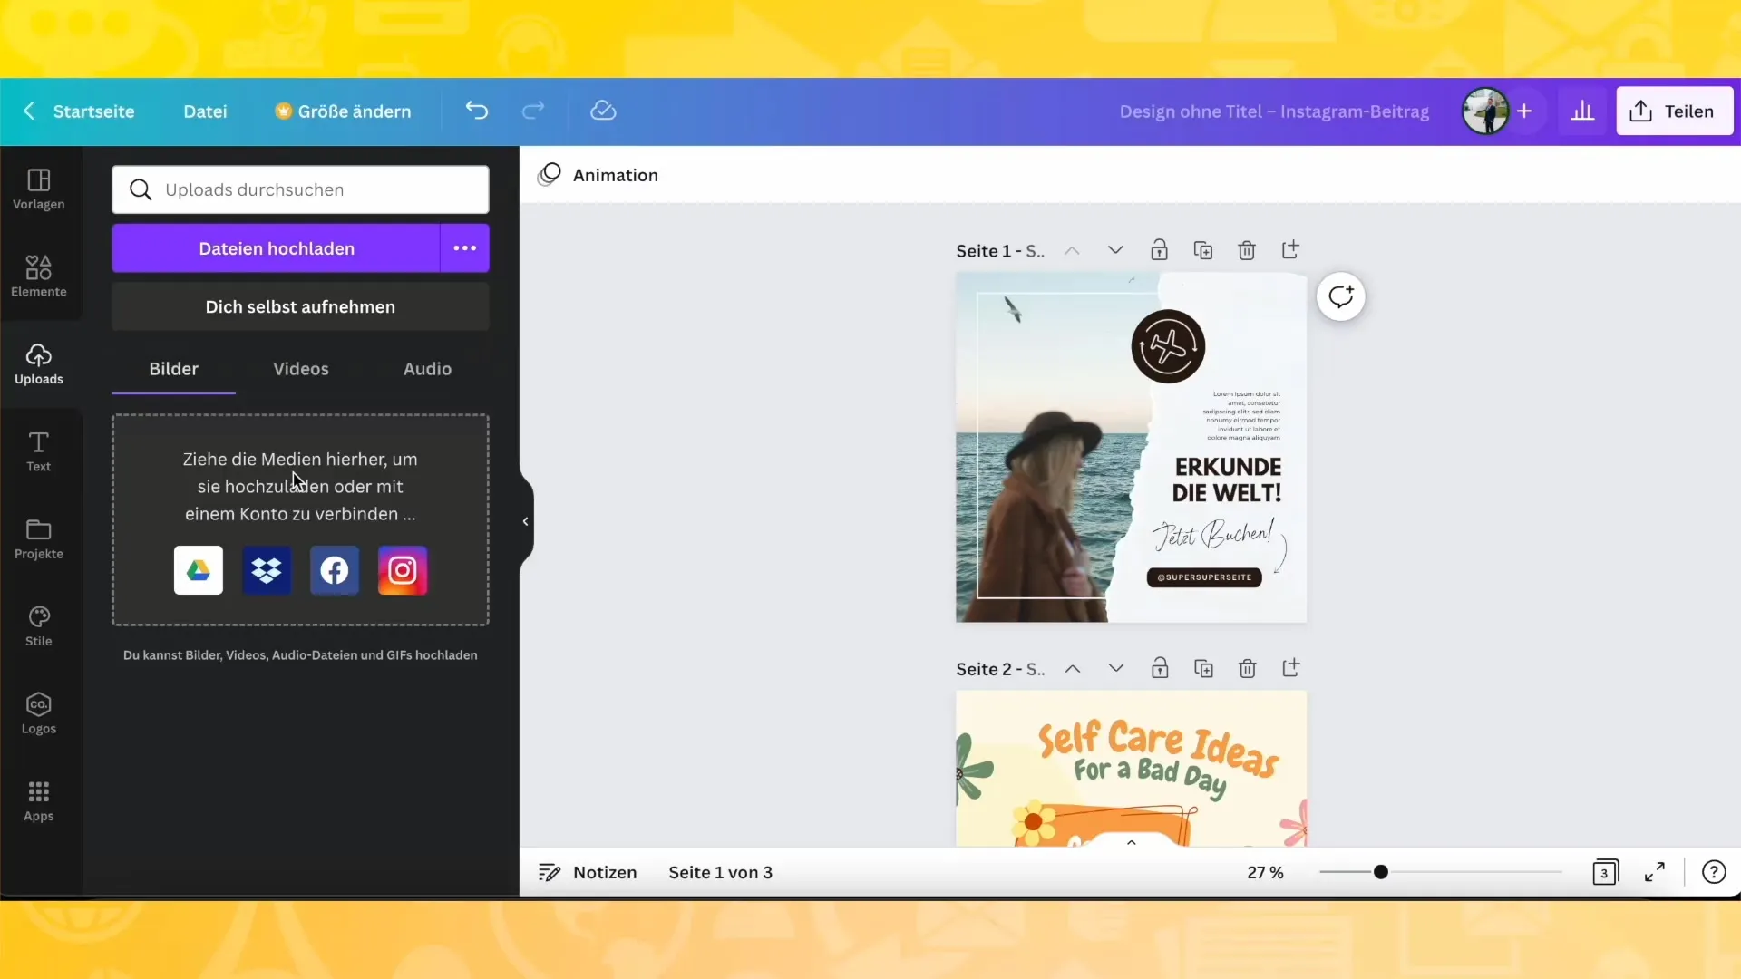Expand Seite 2 page options dropdown

[x=1117, y=668]
